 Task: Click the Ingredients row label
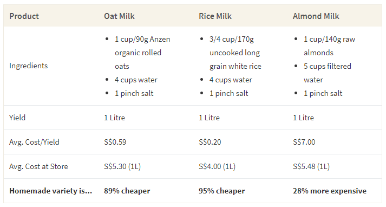(28, 66)
